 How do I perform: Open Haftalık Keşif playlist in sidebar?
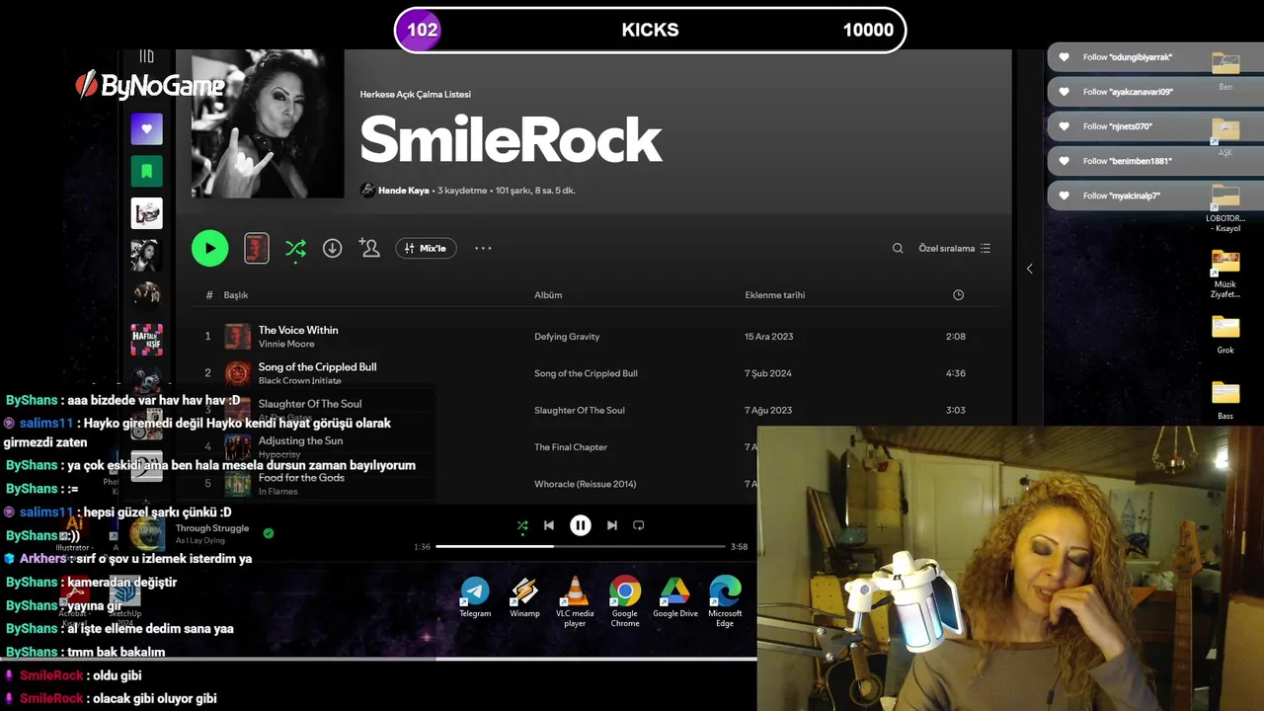click(146, 340)
